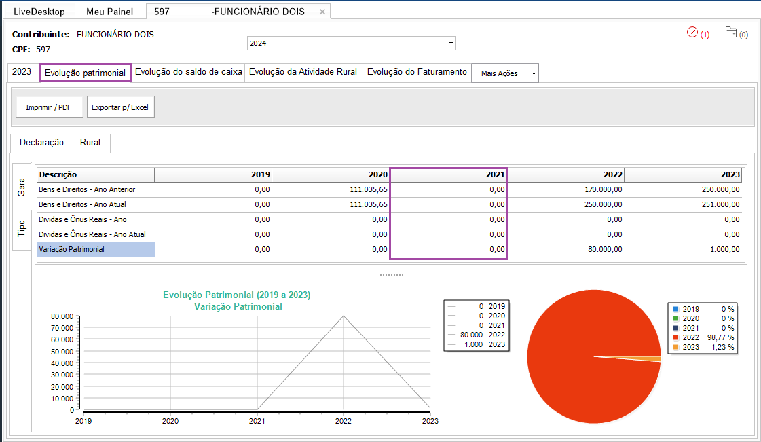Select the Bens e Direitos - Ano Anterior row
Viewport: 761px width, 442px height.
pos(389,189)
